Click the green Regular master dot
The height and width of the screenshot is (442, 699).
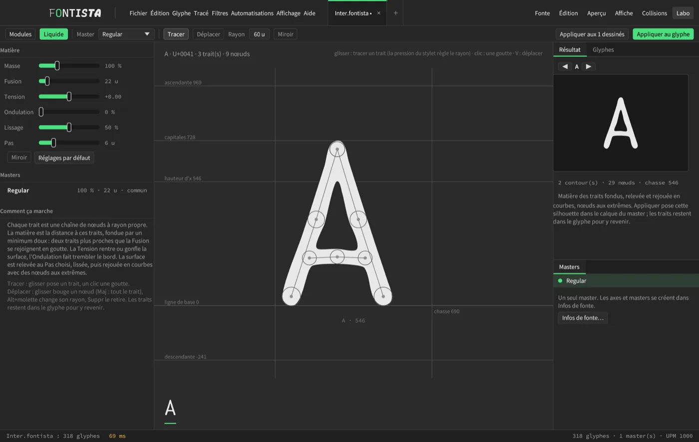coord(560,281)
